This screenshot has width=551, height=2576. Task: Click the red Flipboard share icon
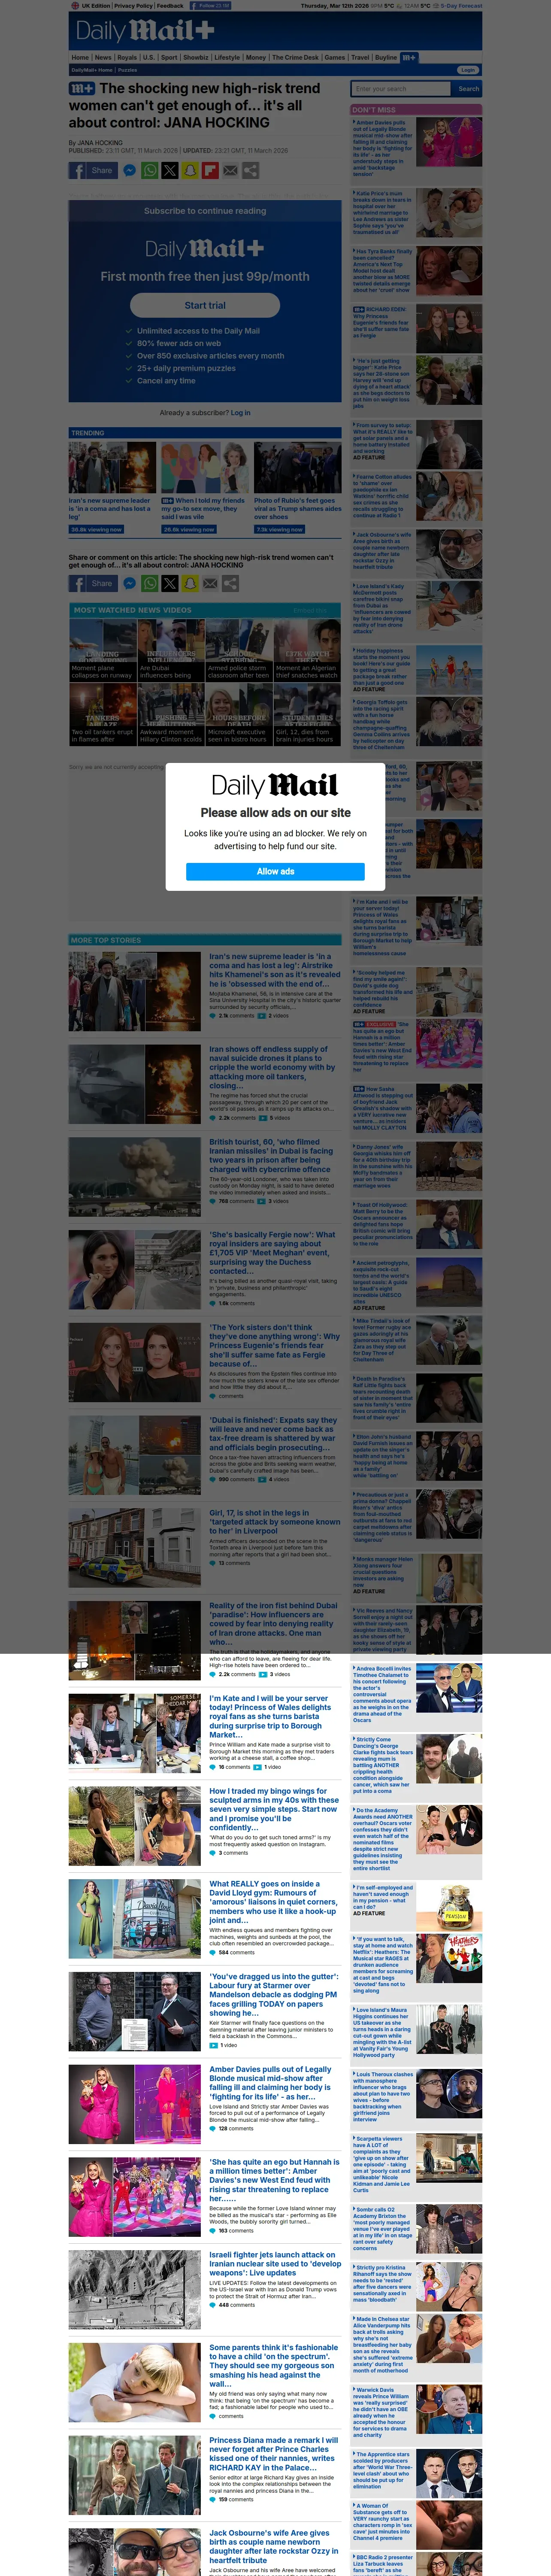click(x=210, y=171)
